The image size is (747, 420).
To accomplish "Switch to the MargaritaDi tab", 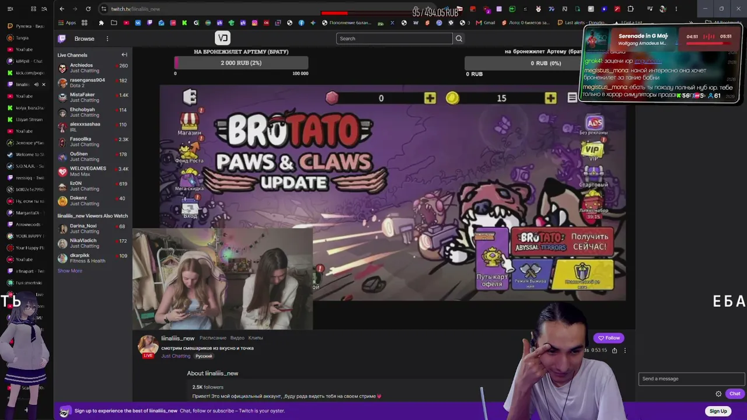I will coord(26,213).
